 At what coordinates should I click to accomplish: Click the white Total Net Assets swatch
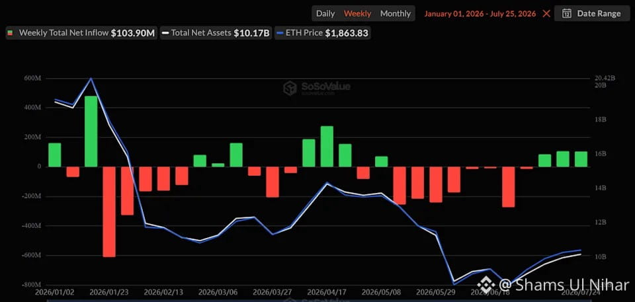[x=165, y=33]
